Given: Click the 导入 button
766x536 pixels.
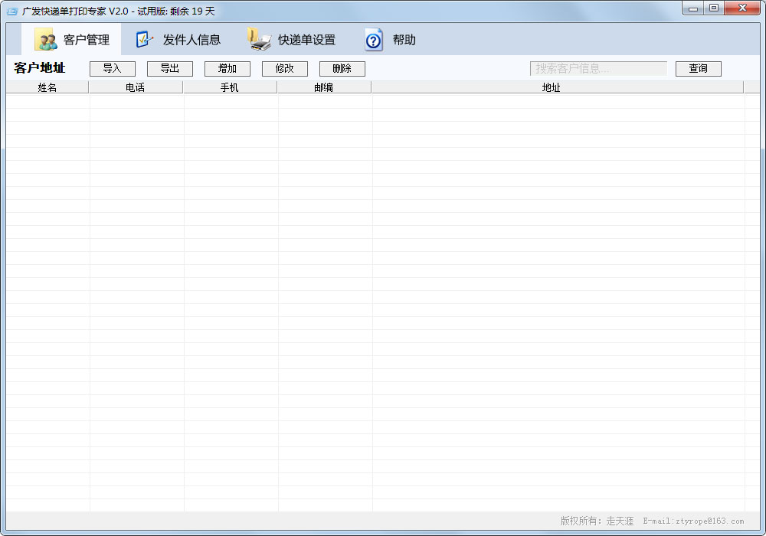Looking at the screenshot, I should coord(113,69).
